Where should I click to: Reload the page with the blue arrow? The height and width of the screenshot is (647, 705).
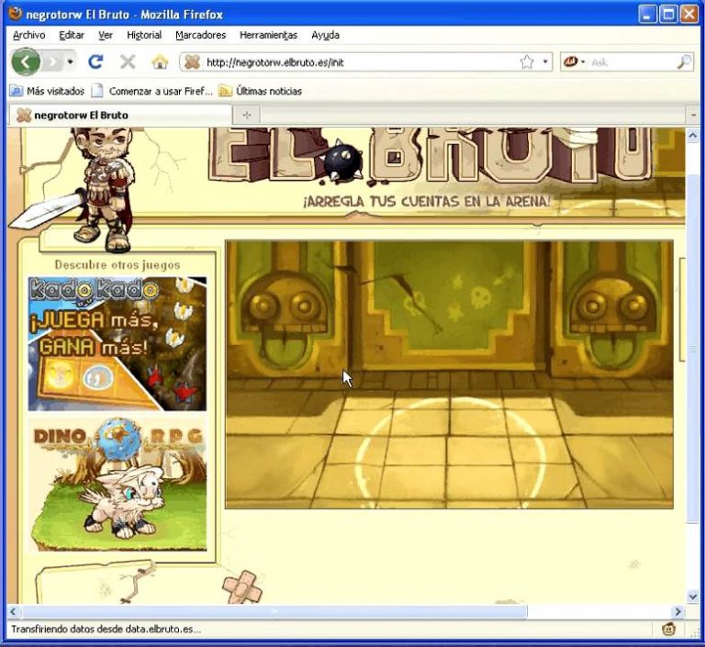coord(95,61)
